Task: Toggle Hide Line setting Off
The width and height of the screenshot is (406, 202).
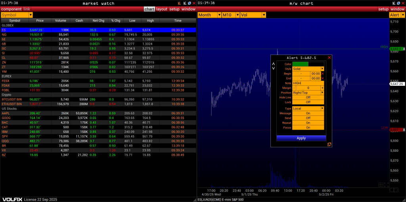Action: tap(308, 97)
